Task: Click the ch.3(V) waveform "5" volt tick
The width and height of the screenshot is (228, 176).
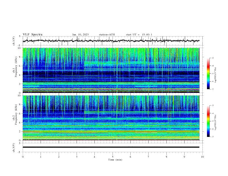Action: pos(20,143)
